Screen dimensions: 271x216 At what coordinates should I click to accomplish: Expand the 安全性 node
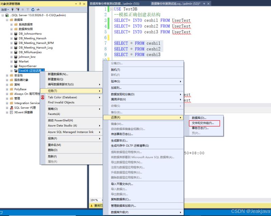click(x=7, y=75)
